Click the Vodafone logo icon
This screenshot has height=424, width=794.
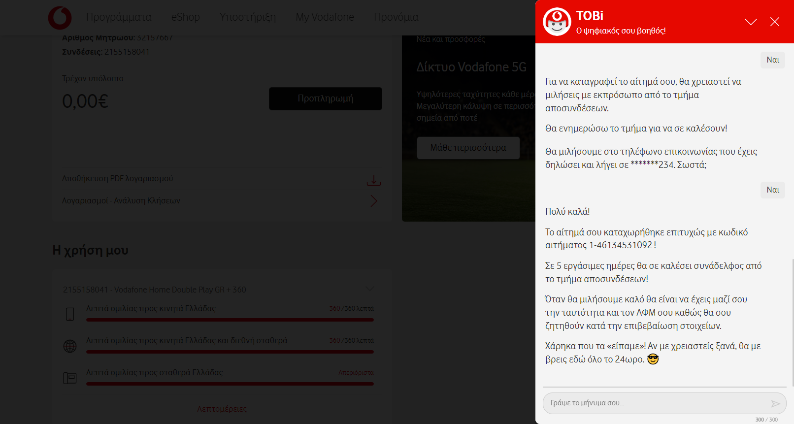(60, 18)
